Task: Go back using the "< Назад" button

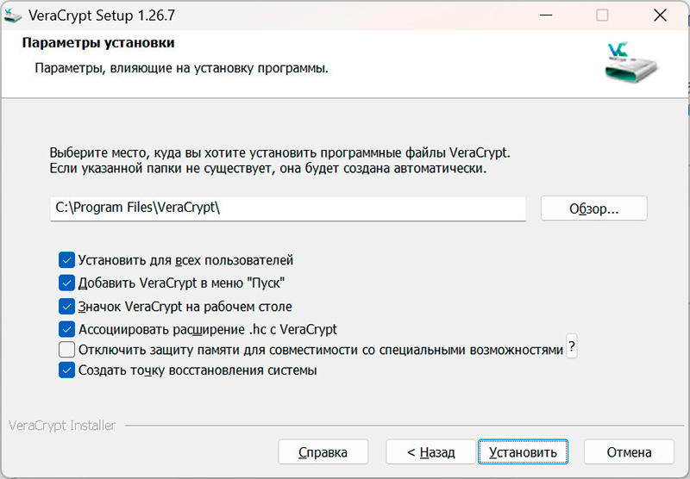Action: pyautogui.click(x=430, y=452)
